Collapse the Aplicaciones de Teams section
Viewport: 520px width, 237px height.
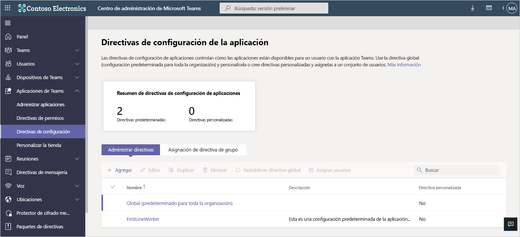[x=77, y=91]
